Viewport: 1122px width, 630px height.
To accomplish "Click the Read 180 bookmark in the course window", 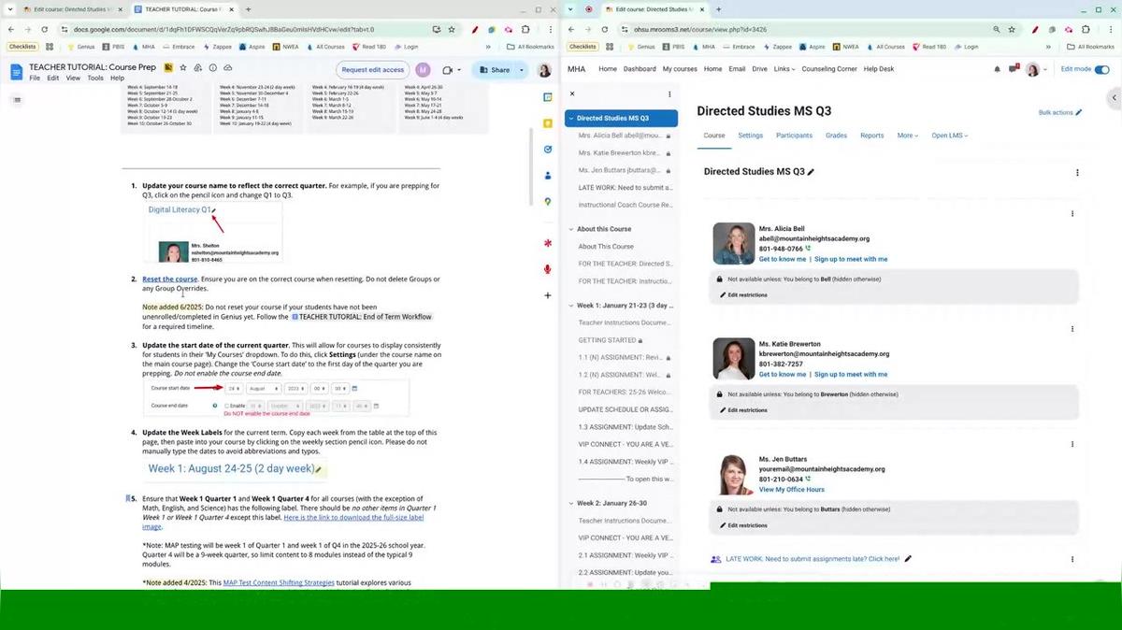I will tap(928, 47).
